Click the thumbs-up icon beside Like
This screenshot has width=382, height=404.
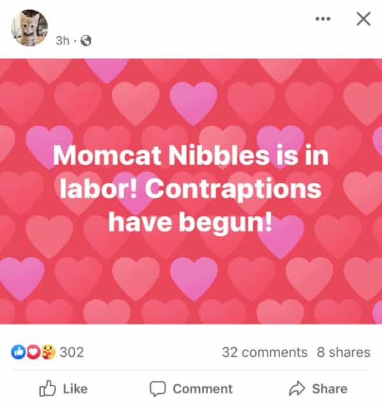tap(48, 388)
